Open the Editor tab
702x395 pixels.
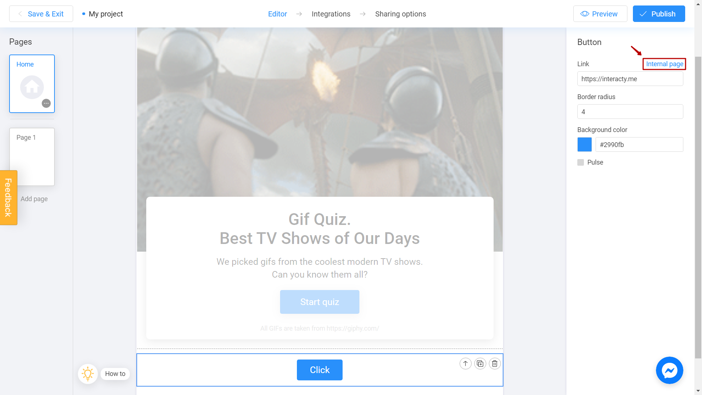click(x=278, y=14)
